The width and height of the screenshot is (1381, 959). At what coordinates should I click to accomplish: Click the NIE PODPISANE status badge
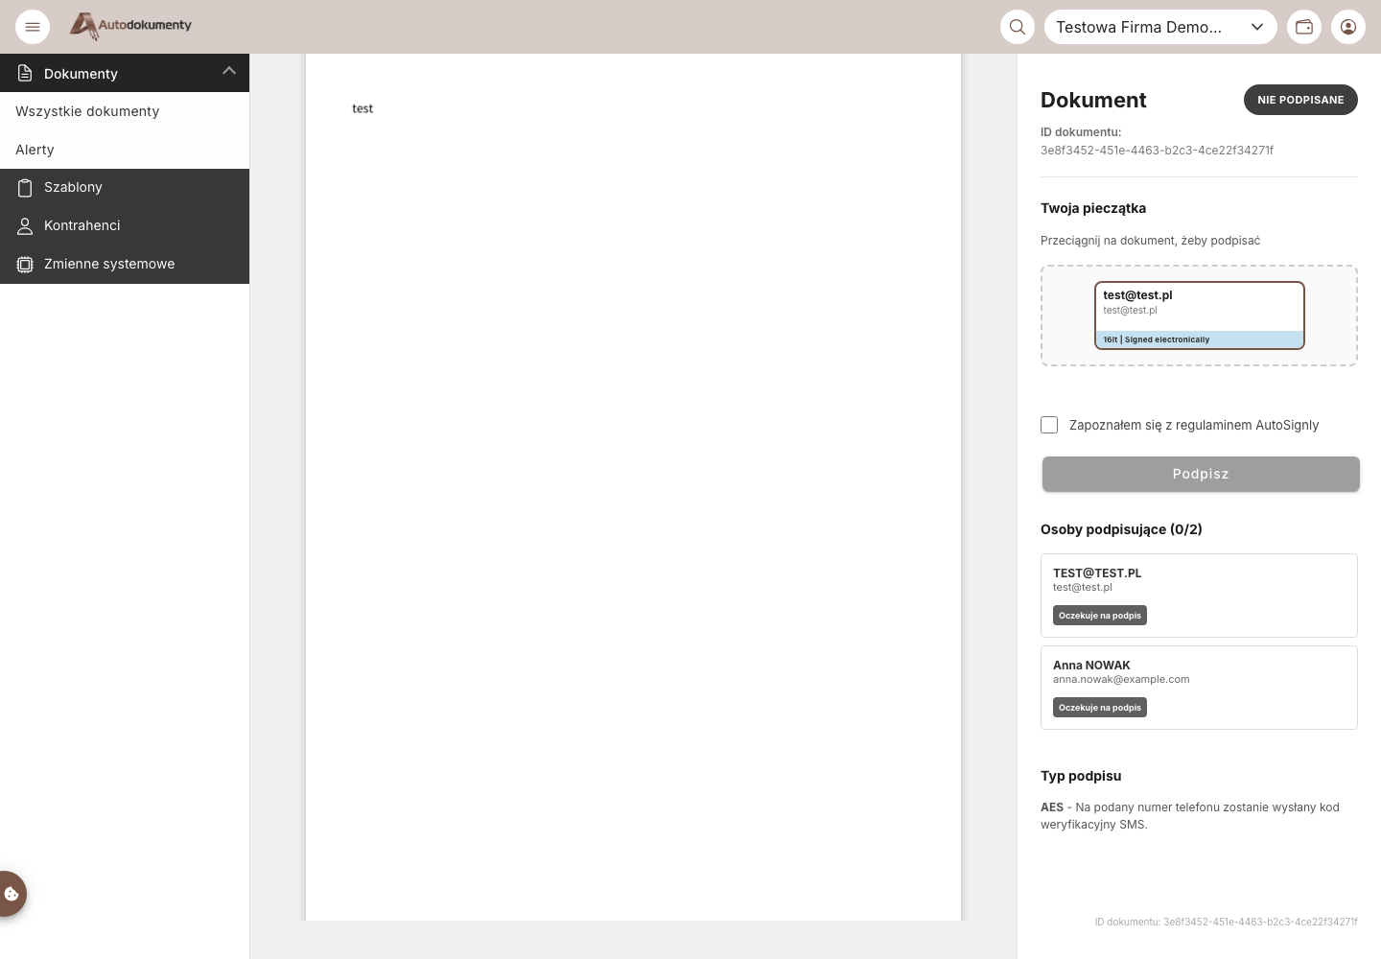1300,100
